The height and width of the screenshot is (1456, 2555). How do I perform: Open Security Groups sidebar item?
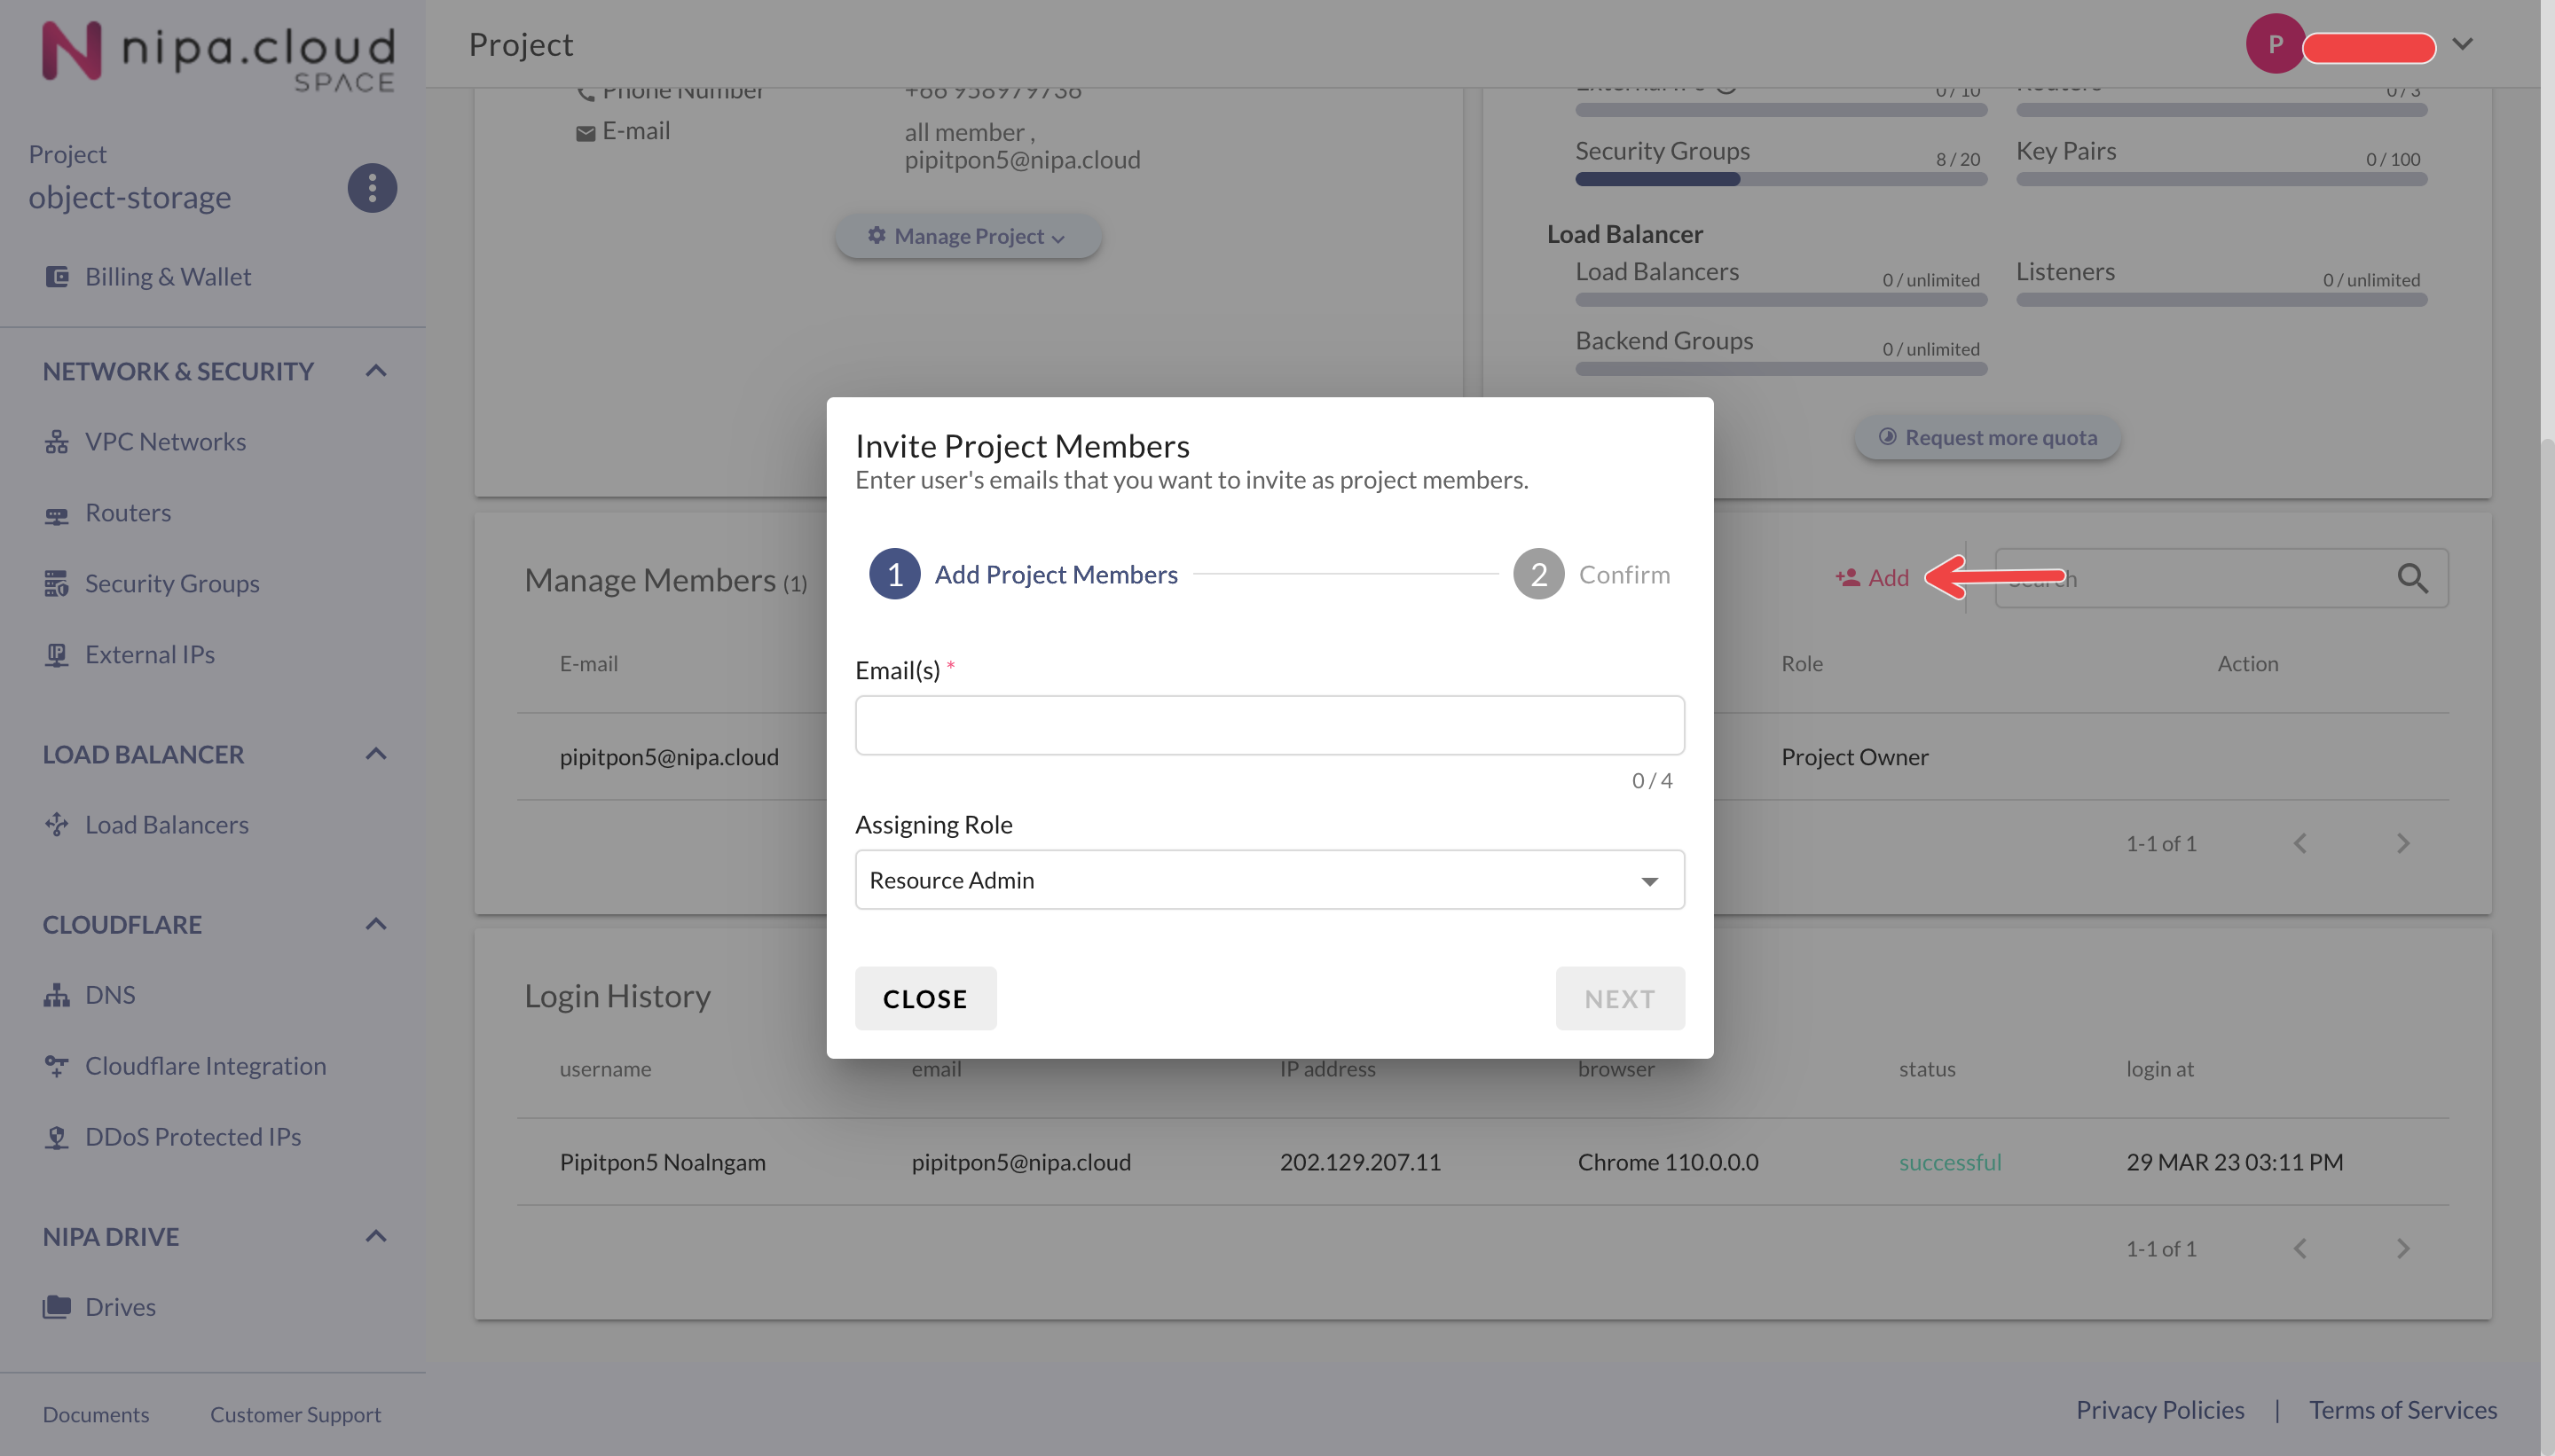click(171, 583)
